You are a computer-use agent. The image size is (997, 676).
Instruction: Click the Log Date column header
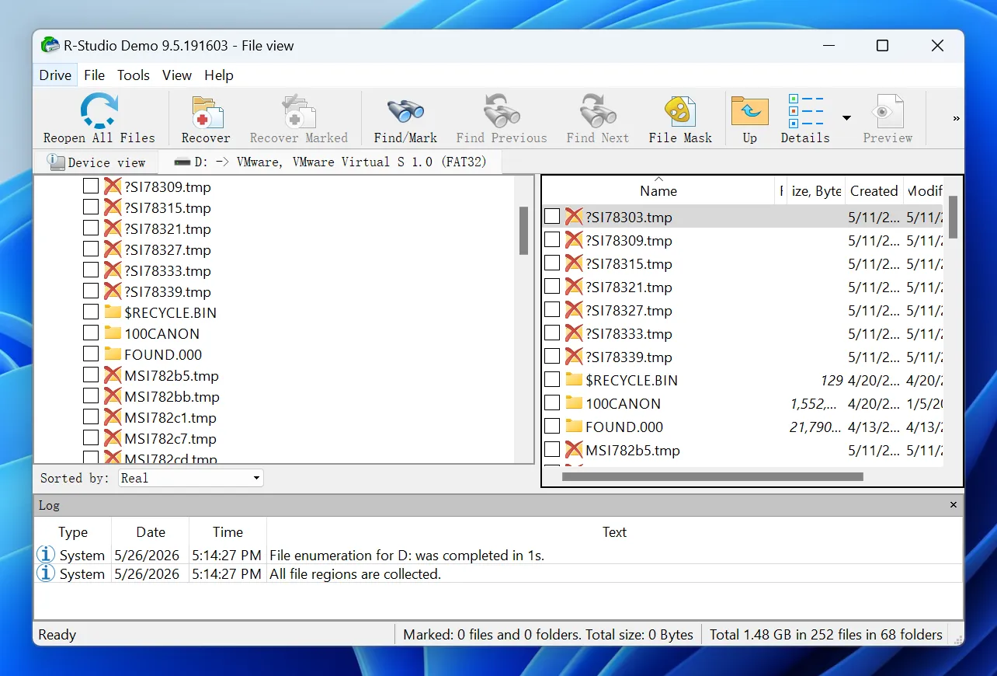pos(151,532)
